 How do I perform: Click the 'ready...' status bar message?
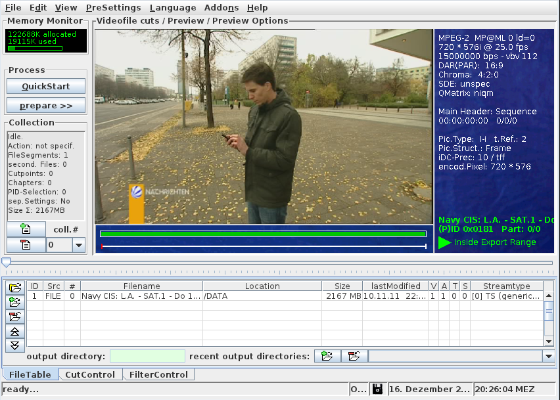[x=21, y=389]
